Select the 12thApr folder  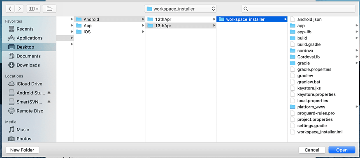pyautogui.click(x=181, y=19)
